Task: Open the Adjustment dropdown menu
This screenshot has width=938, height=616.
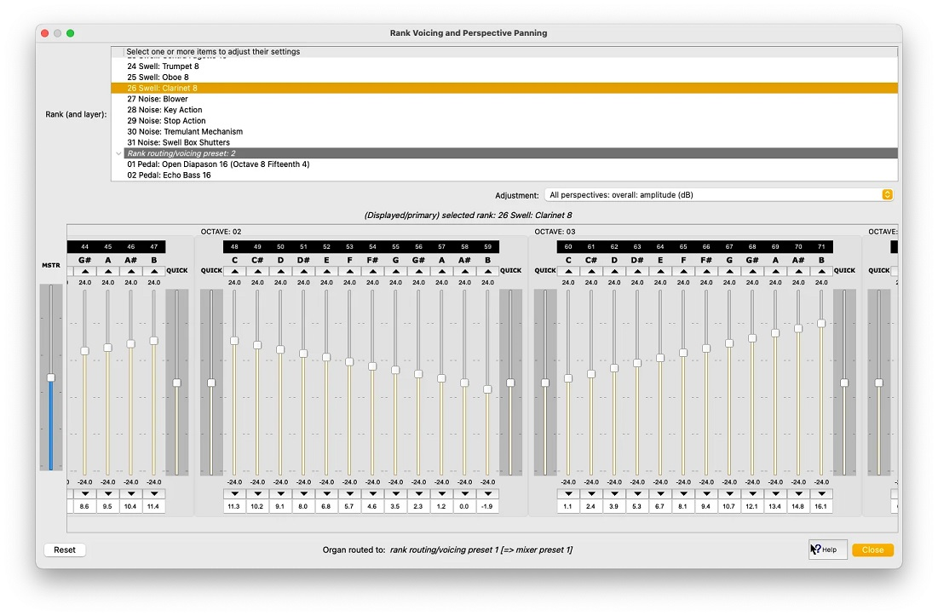Action: [x=719, y=195]
